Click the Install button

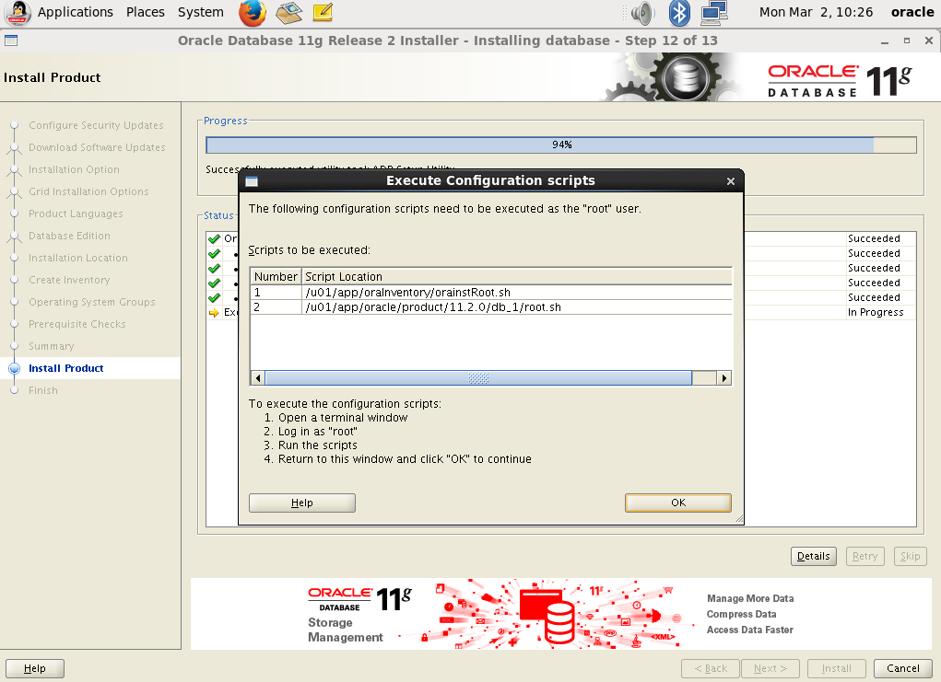pyautogui.click(x=837, y=668)
